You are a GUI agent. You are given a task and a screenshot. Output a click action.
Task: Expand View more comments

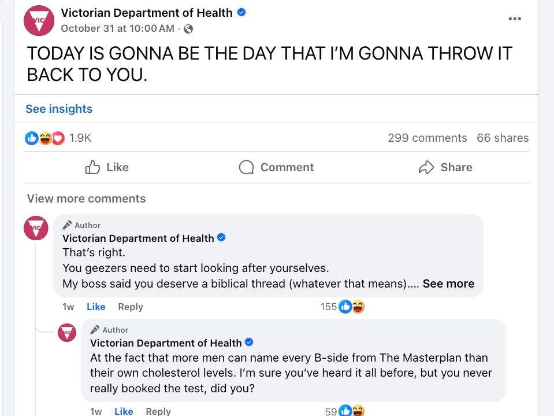point(86,198)
